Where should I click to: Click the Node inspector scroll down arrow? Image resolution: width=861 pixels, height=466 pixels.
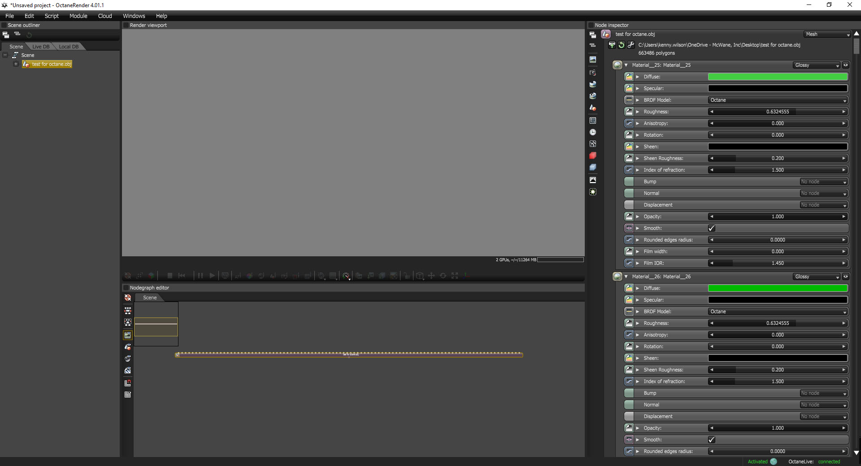click(x=857, y=453)
